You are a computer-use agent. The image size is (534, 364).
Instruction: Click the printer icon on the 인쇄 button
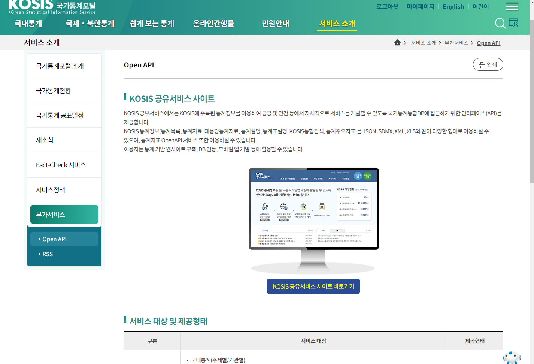click(482, 64)
